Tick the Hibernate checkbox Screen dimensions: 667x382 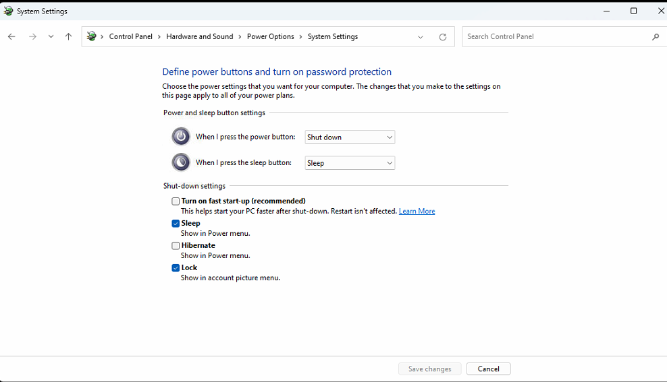tap(176, 246)
